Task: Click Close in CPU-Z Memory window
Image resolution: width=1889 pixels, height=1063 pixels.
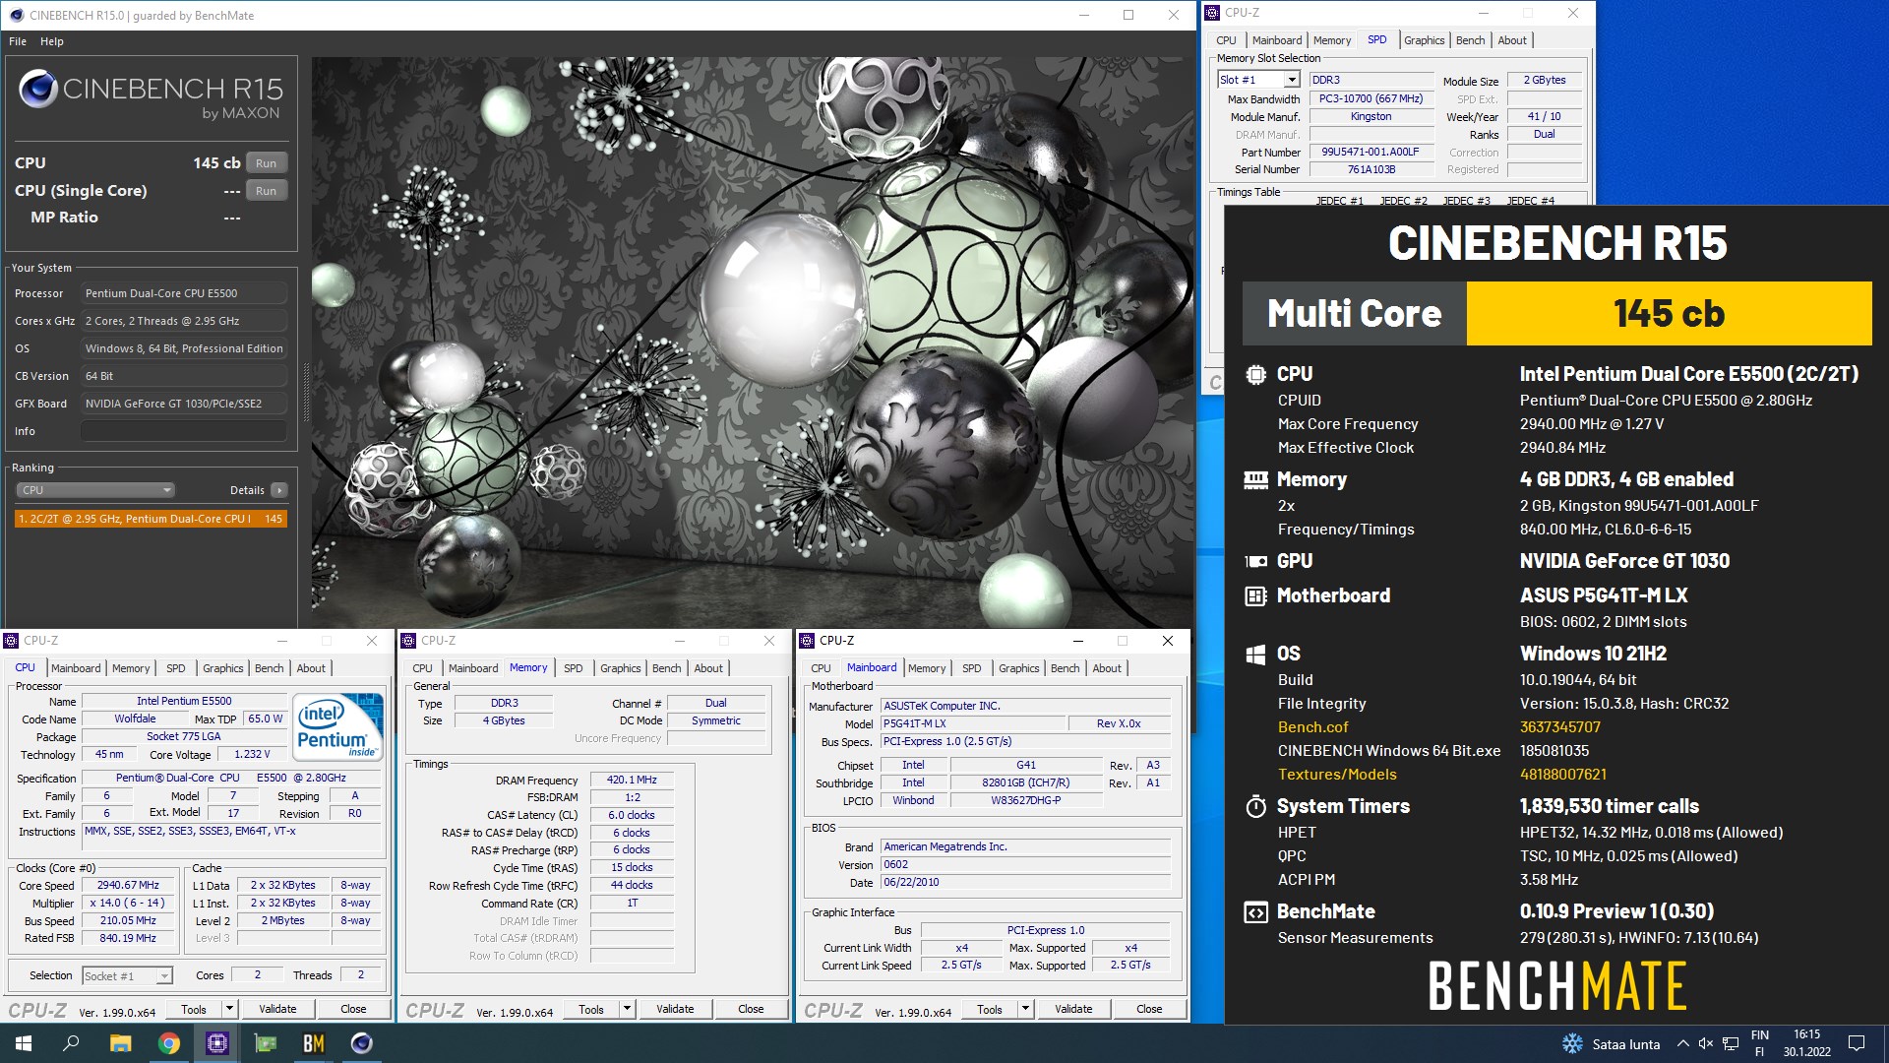Action: click(751, 1009)
